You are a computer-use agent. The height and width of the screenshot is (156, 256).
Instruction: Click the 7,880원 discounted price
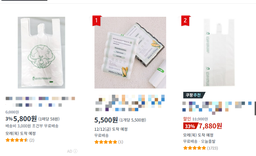210,126
